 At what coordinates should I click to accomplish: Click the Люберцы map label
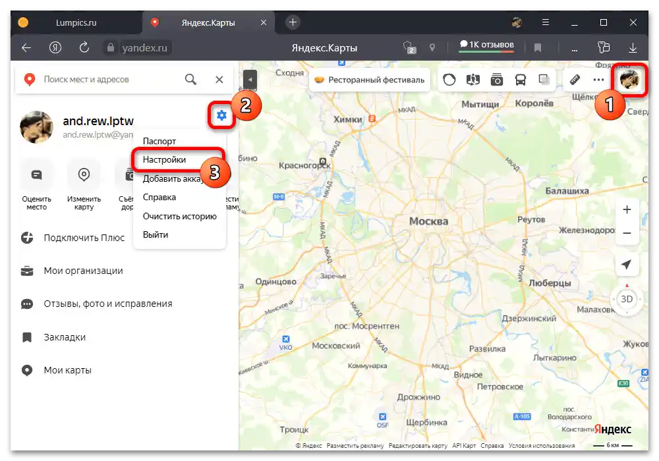550,283
